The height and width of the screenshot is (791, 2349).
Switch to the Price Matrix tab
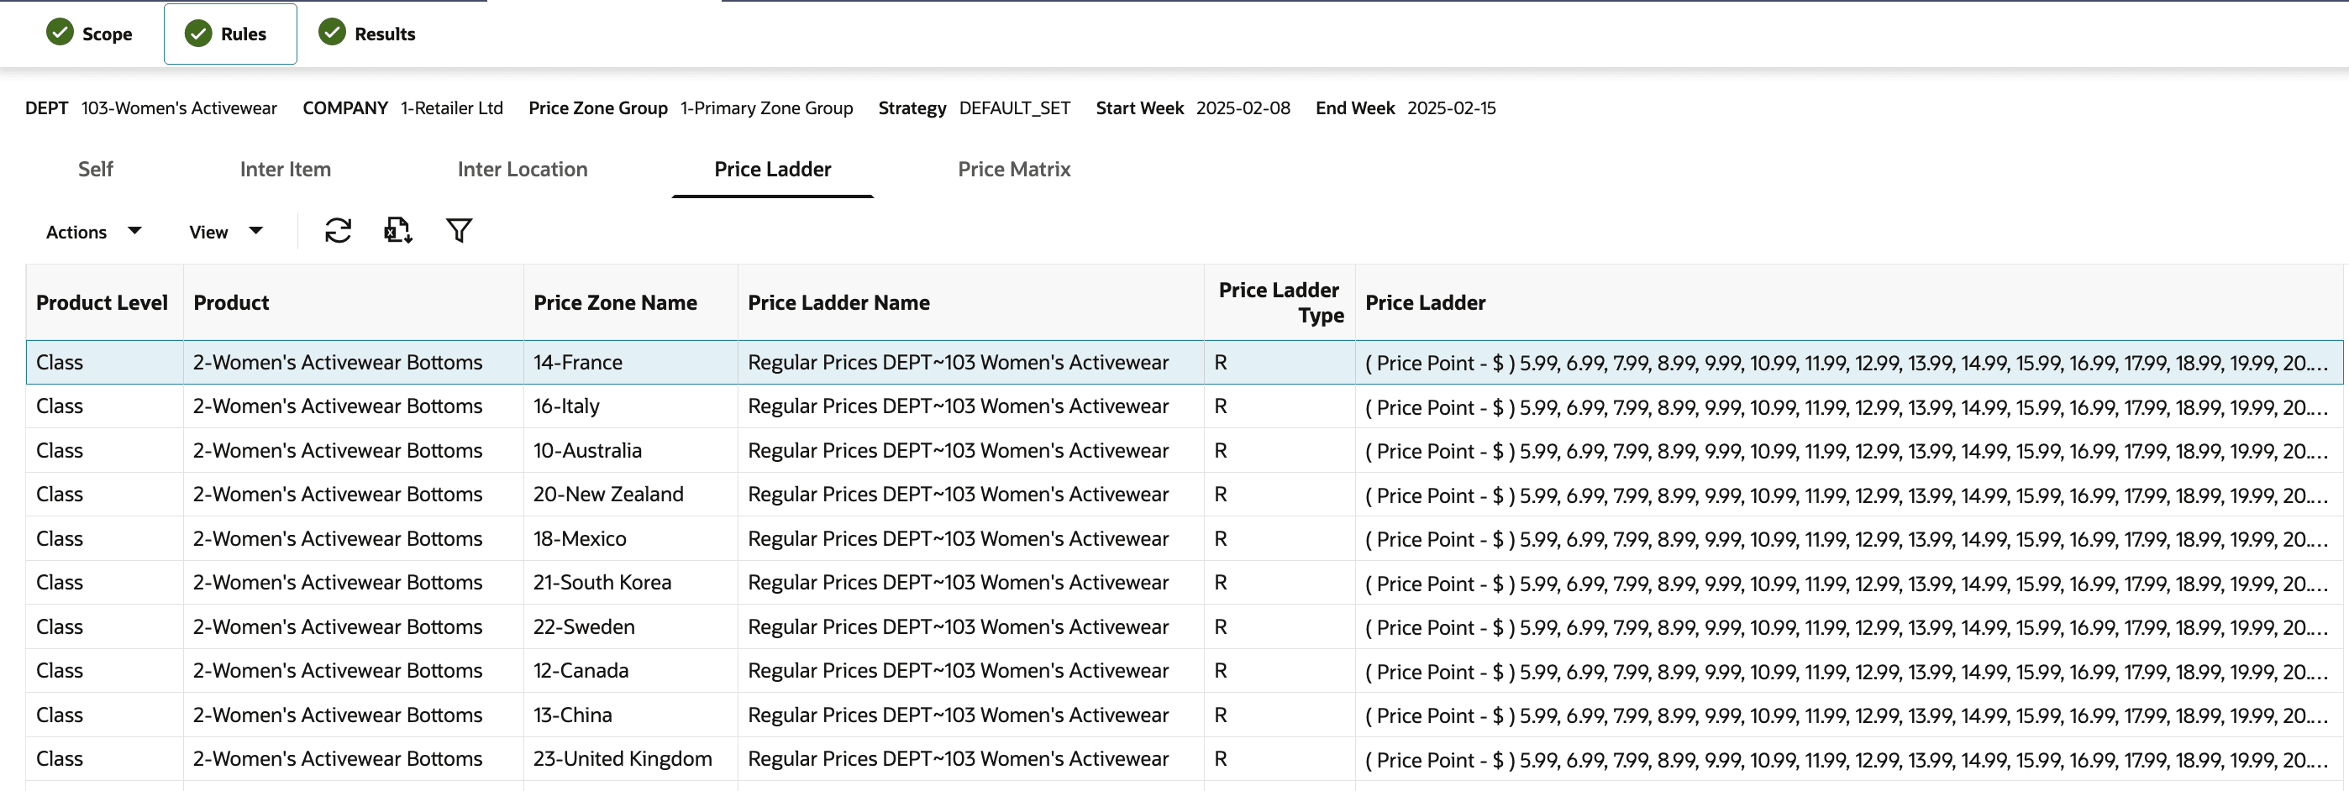(x=1014, y=170)
